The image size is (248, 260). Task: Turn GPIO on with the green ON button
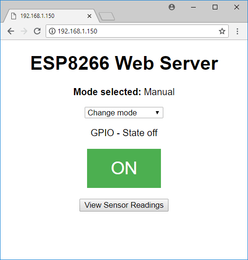pyautogui.click(x=124, y=168)
